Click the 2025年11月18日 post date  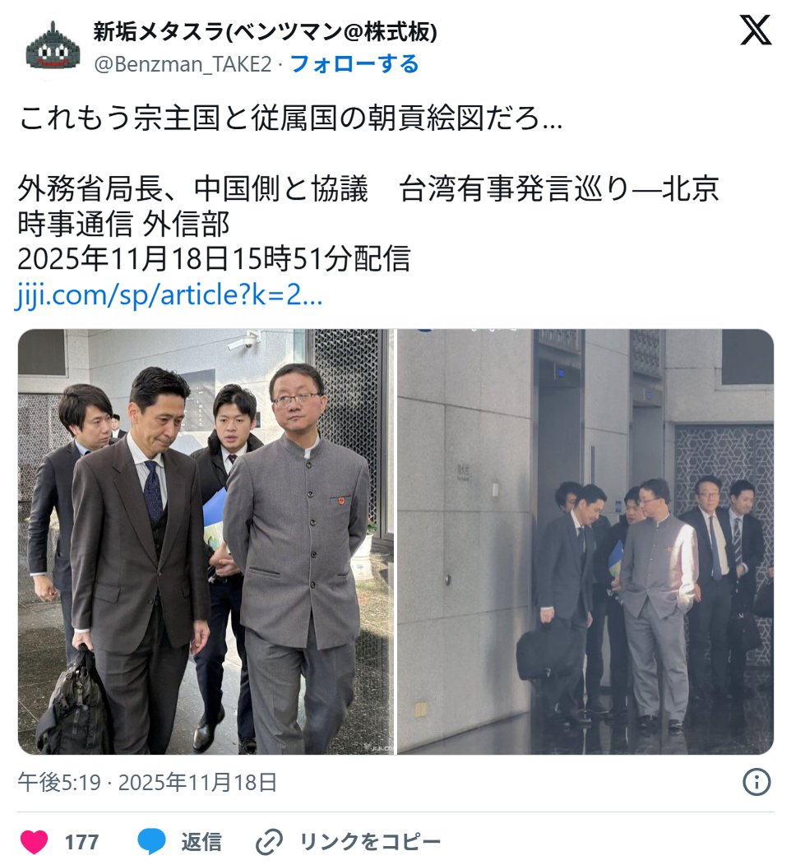(x=197, y=782)
